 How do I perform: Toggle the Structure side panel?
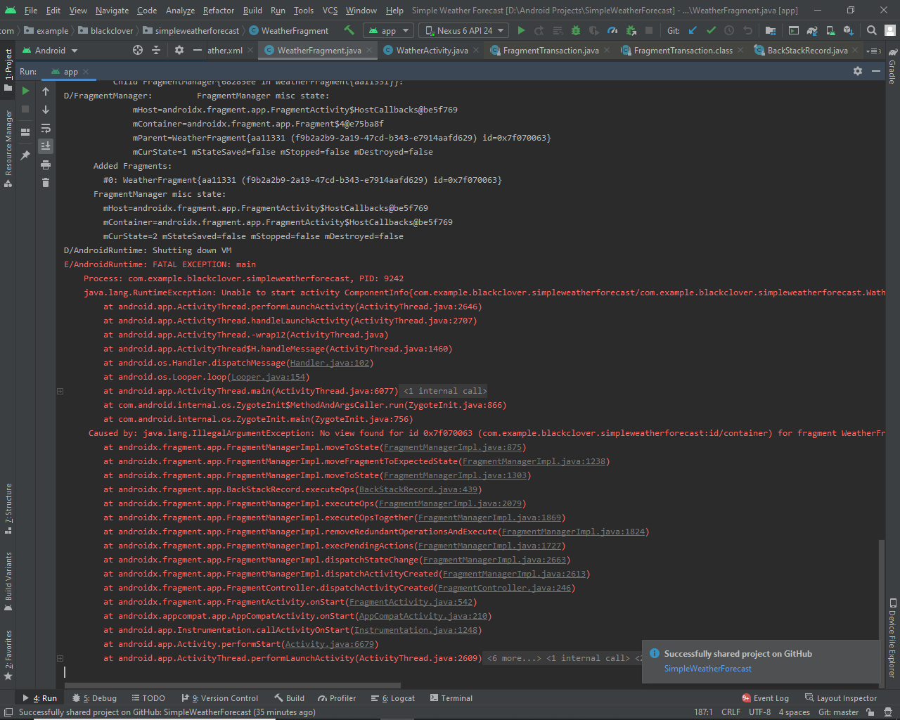pyautogui.click(x=8, y=508)
